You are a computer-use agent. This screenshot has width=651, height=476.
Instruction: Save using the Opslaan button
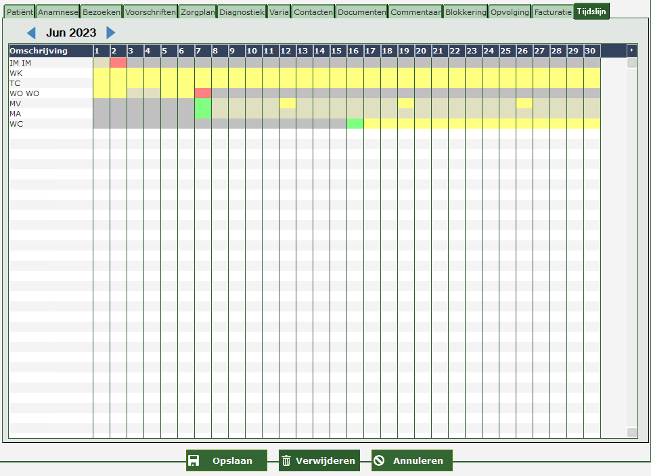pyautogui.click(x=226, y=460)
